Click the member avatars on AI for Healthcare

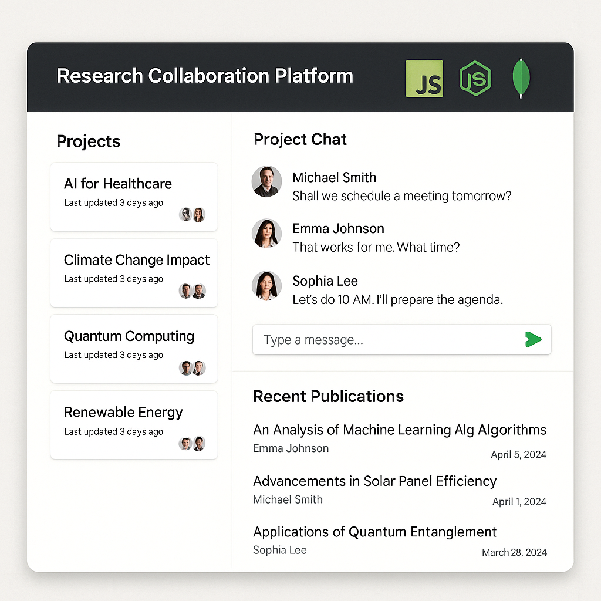pyautogui.click(x=193, y=214)
